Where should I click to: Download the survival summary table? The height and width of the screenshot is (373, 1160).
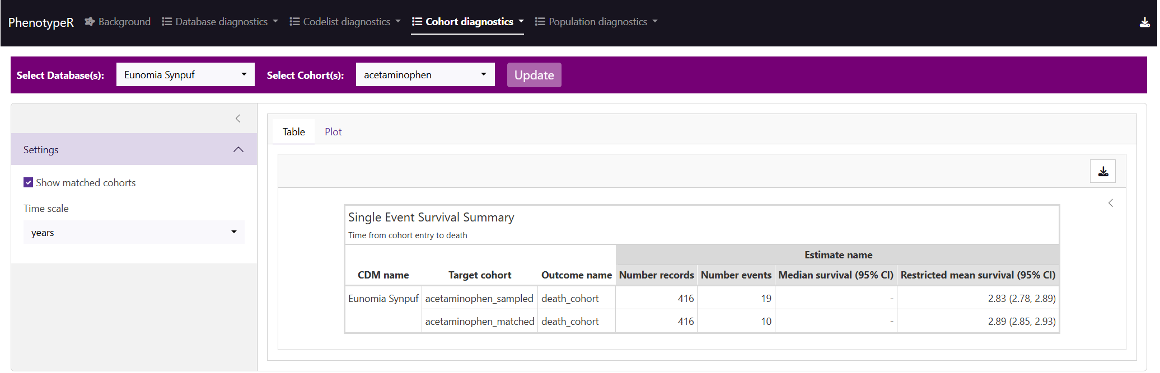tap(1102, 171)
